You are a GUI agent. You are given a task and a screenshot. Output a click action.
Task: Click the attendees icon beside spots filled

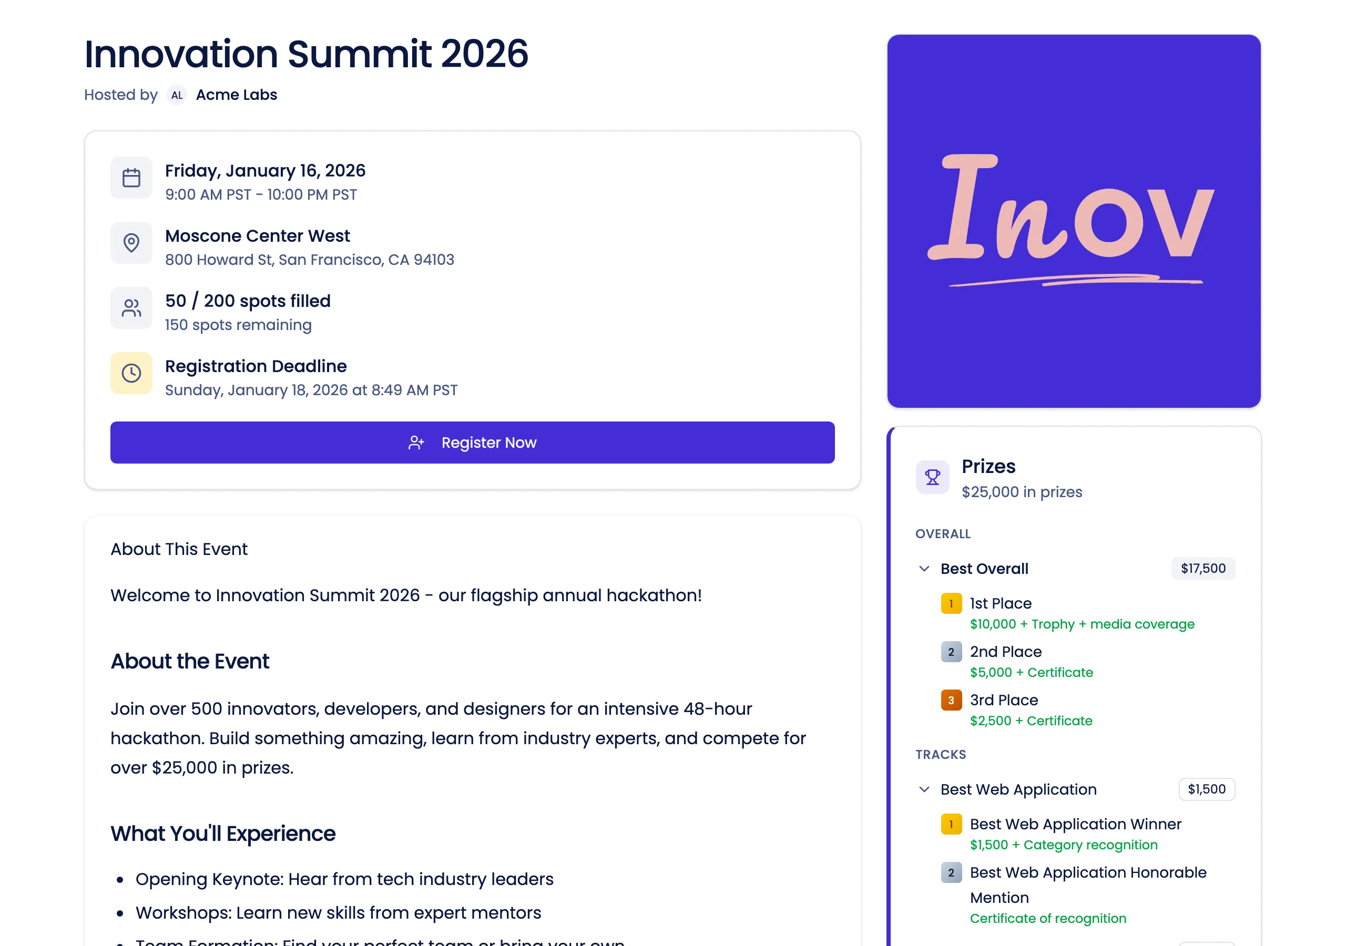click(x=131, y=308)
